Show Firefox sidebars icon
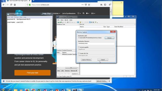 click(x=105, y=5)
